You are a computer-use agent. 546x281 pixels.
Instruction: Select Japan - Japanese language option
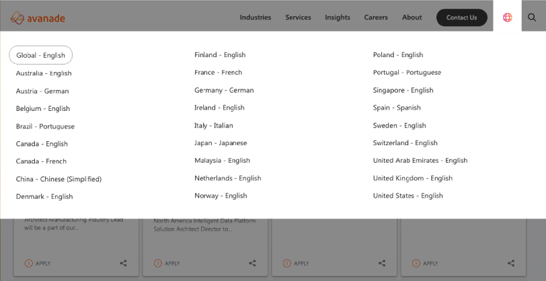point(221,143)
